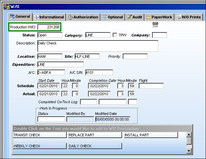Click the Actual start date field

[x=48, y=94]
